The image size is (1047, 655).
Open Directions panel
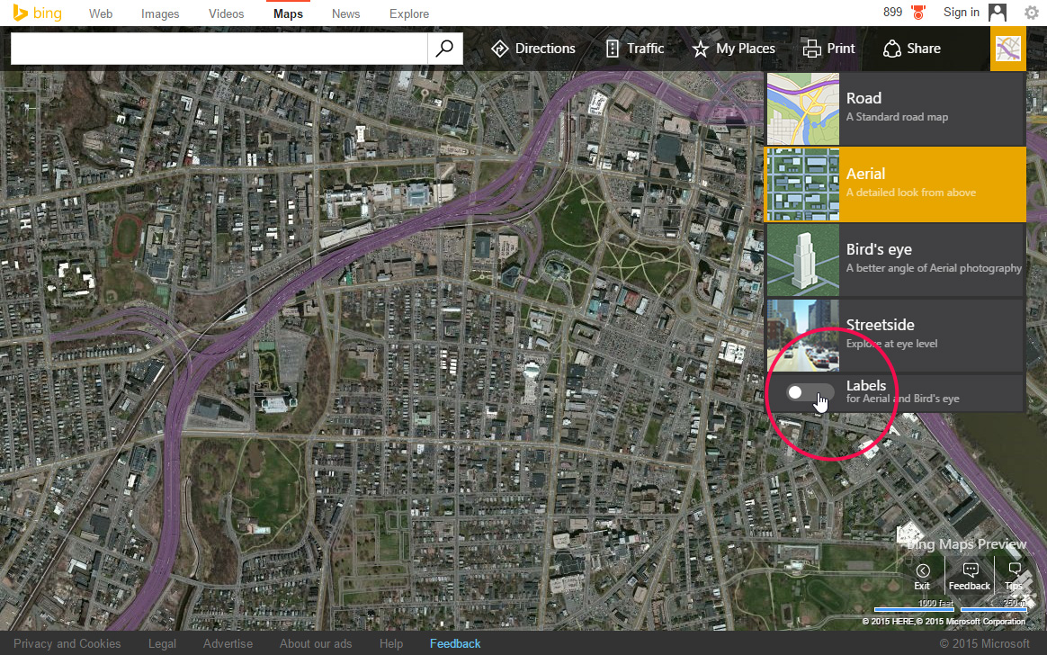pos(532,49)
